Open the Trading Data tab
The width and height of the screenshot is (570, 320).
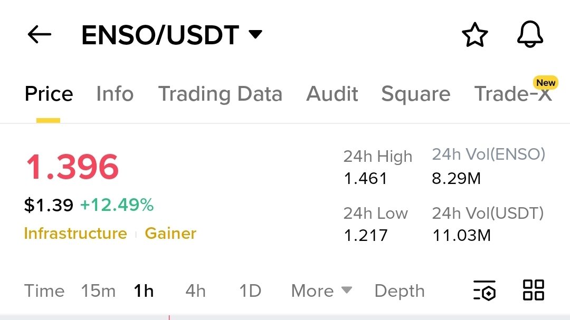click(x=220, y=94)
